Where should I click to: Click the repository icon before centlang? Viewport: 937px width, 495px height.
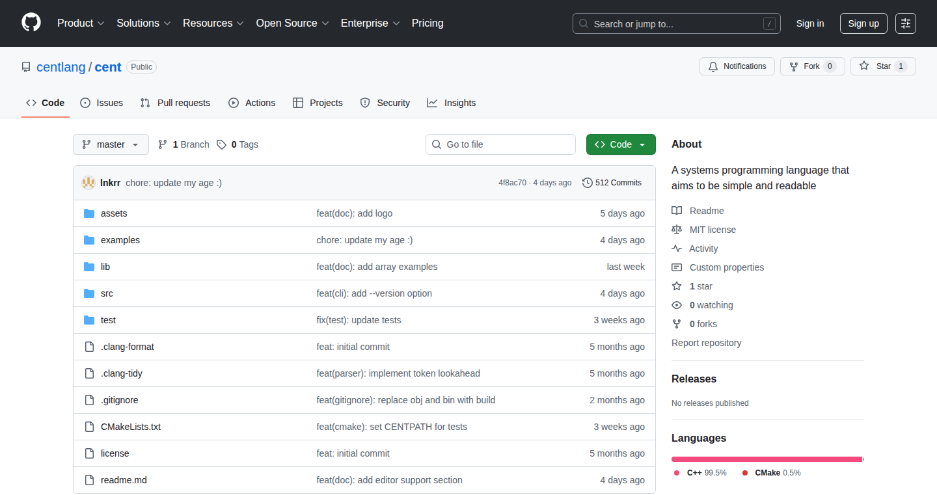[26, 67]
